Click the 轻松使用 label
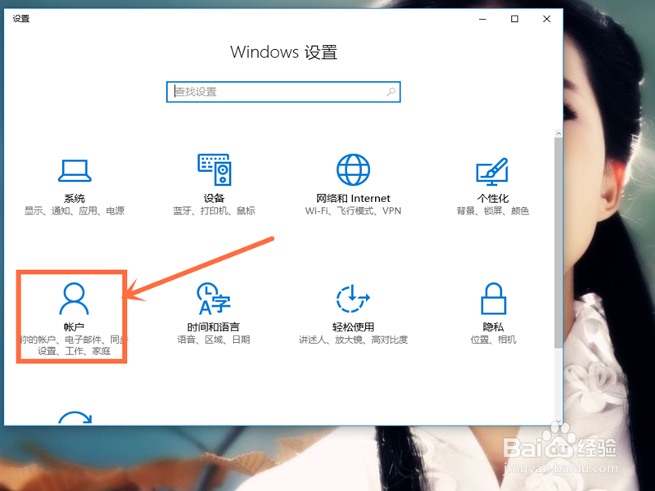 click(x=353, y=327)
